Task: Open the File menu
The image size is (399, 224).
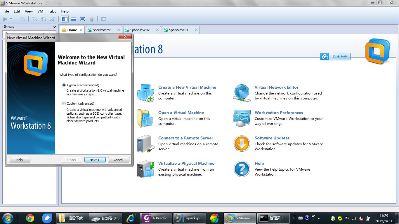Action: pyautogui.click(x=6, y=11)
